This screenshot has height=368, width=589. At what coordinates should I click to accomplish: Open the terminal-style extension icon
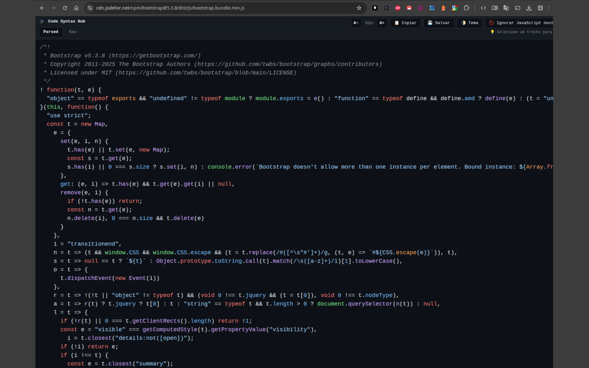tap(387, 8)
